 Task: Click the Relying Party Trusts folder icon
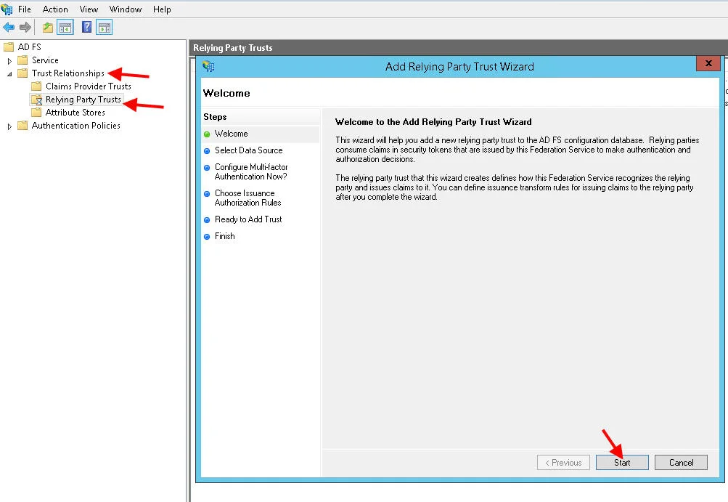click(36, 100)
